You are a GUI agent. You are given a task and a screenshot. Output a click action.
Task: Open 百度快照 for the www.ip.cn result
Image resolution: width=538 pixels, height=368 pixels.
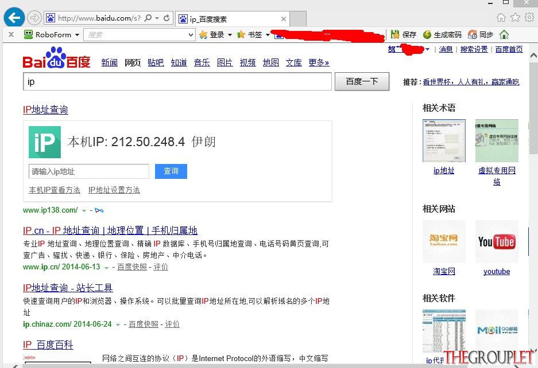tap(131, 267)
